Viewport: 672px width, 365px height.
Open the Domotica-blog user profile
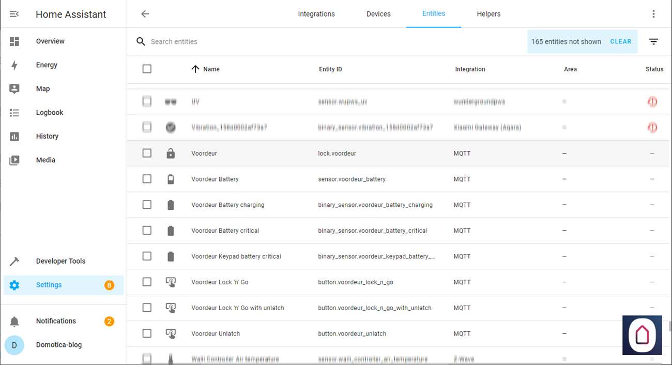tap(58, 345)
